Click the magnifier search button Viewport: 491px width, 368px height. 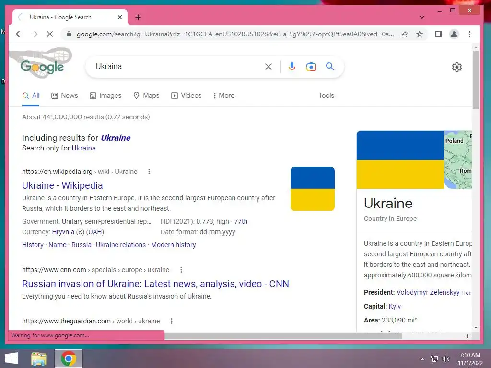pyautogui.click(x=330, y=66)
